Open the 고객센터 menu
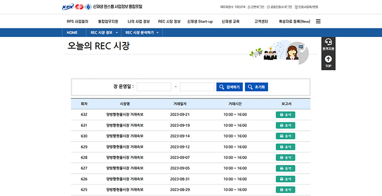This screenshot has height=196, width=382. tap(261, 21)
